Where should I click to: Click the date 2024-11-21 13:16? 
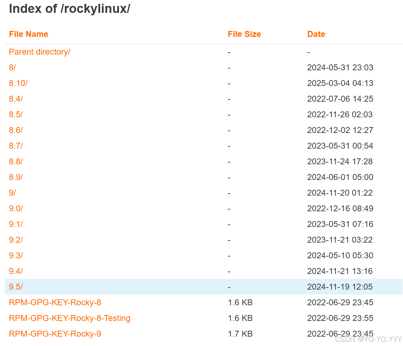click(340, 271)
